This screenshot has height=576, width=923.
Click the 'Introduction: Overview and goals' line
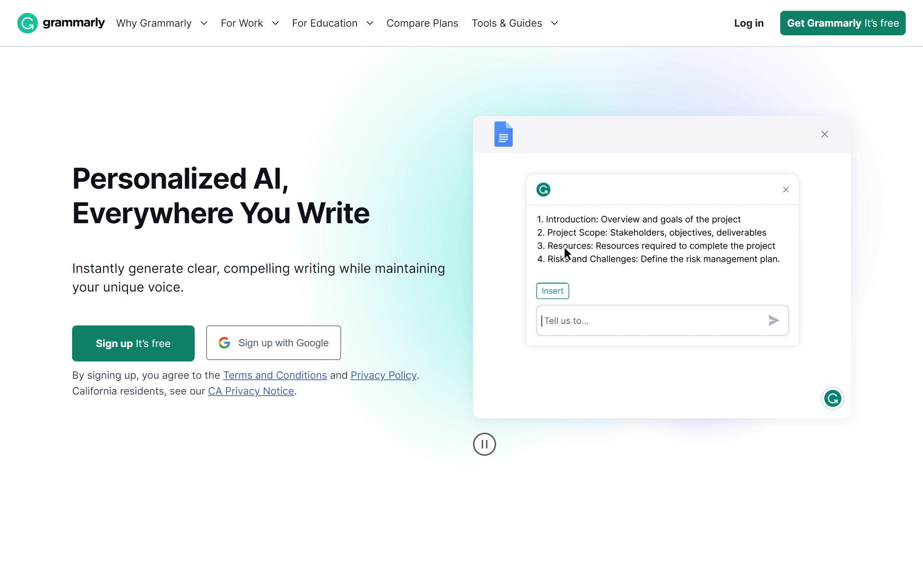(639, 220)
